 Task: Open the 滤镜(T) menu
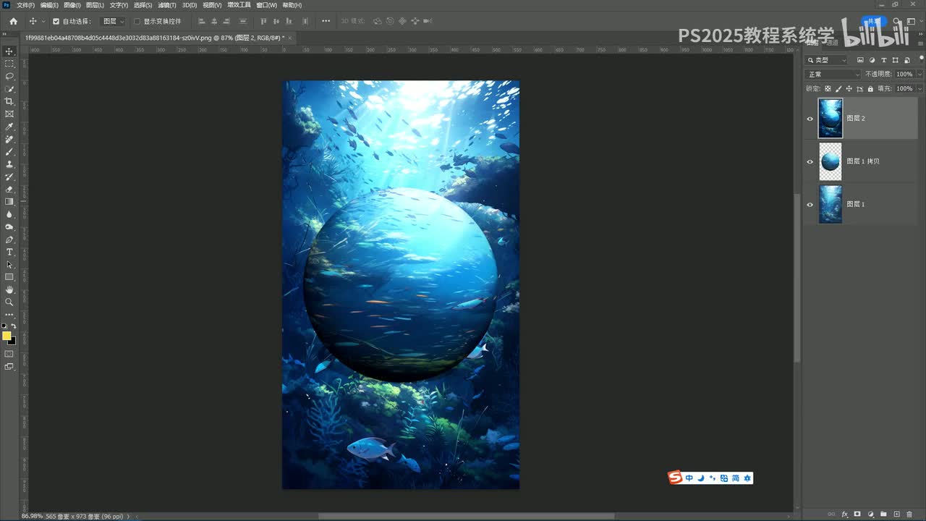pos(167,5)
